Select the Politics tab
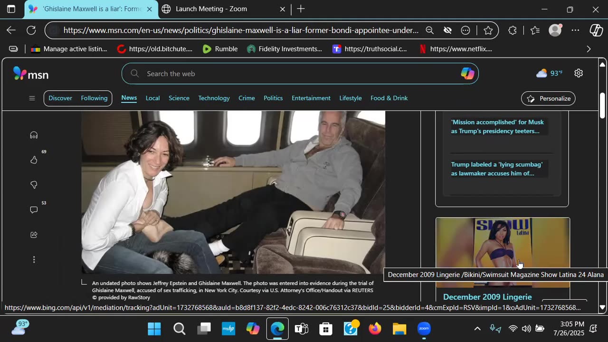This screenshot has width=608, height=342. pyautogui.click(x=273, y=98)
